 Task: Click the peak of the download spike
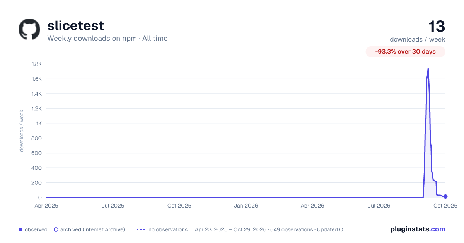(x=428, y=69)
